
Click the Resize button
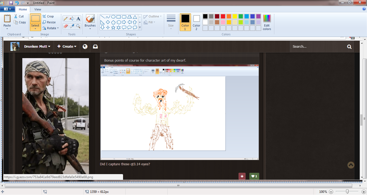pos(49,22)
